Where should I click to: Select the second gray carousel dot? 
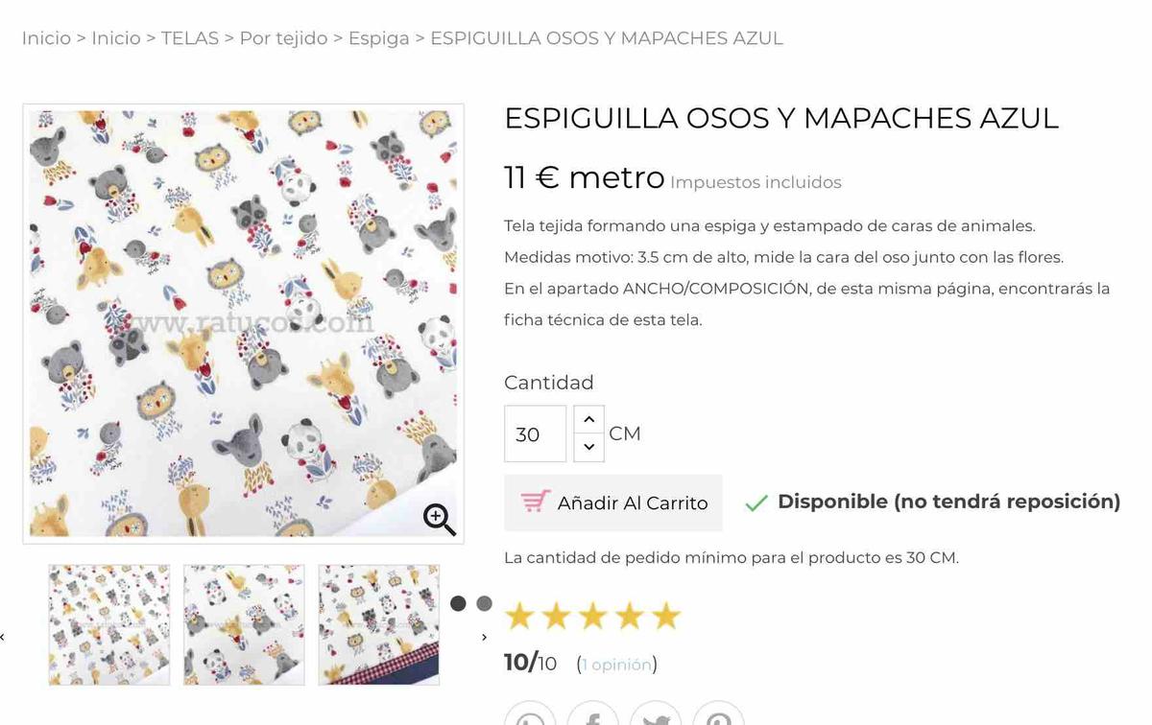click(x=484, y=603)
